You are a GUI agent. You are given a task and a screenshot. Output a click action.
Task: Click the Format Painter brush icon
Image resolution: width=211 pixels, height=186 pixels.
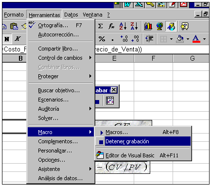(x=24, y=27)
